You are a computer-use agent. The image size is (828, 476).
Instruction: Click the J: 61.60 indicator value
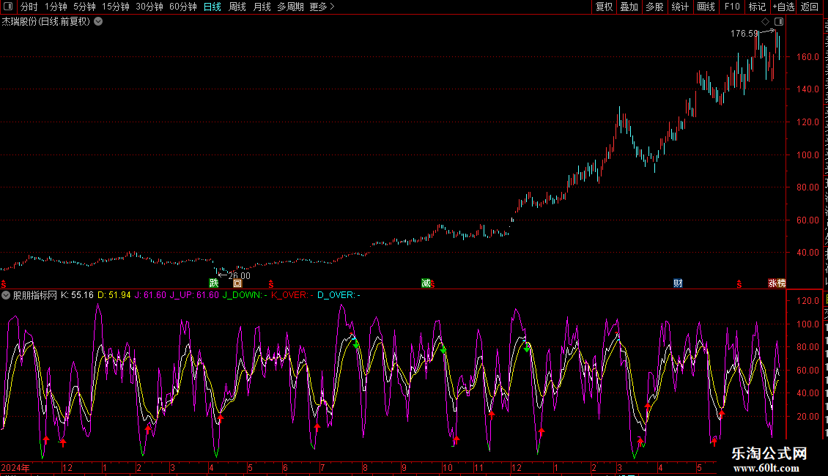point(150,295)
